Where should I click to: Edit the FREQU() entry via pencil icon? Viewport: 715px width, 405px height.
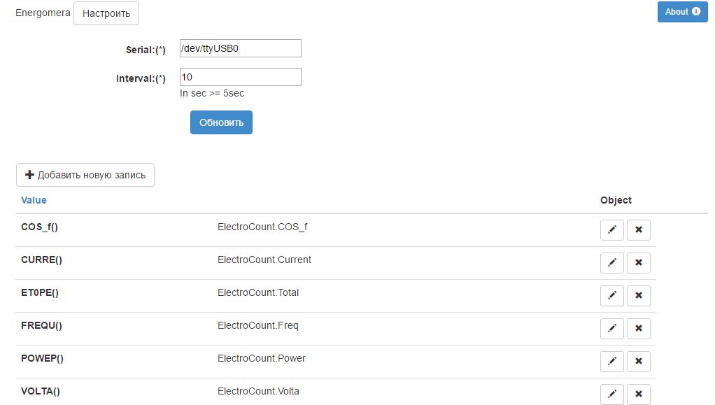coord(611,329)
